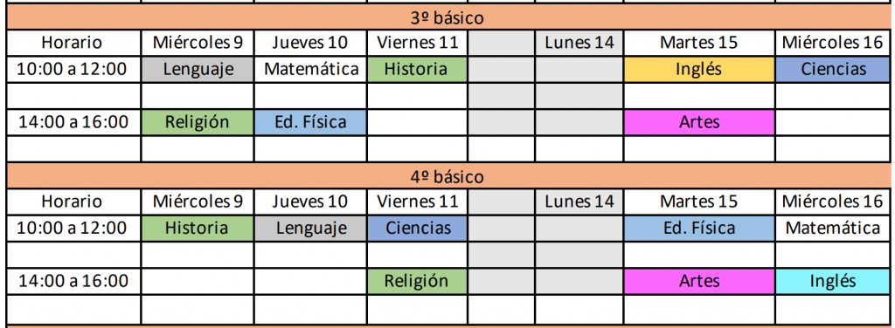
Task: Select the cyan Inglés cell in 4º básico
Action: pos(833,281)
